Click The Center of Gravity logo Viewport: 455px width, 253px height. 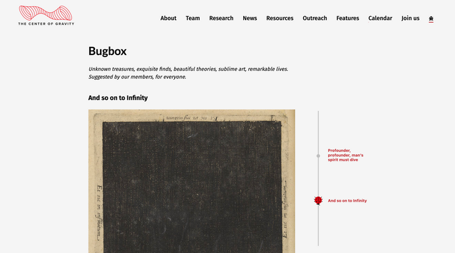coord(46,16)
